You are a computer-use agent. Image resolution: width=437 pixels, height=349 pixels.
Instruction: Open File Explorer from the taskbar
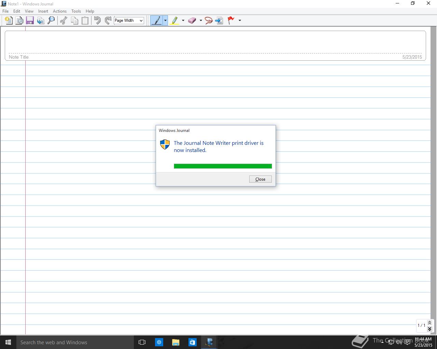click(176, 342)
